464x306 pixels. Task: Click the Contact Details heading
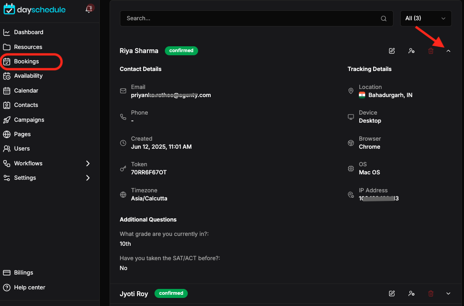(141, 69)
